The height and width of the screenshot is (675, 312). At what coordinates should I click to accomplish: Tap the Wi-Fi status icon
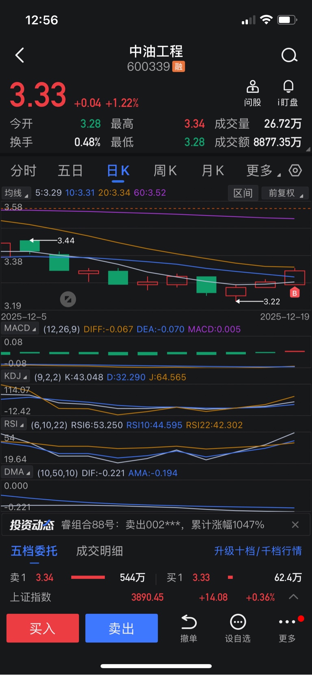266,19
